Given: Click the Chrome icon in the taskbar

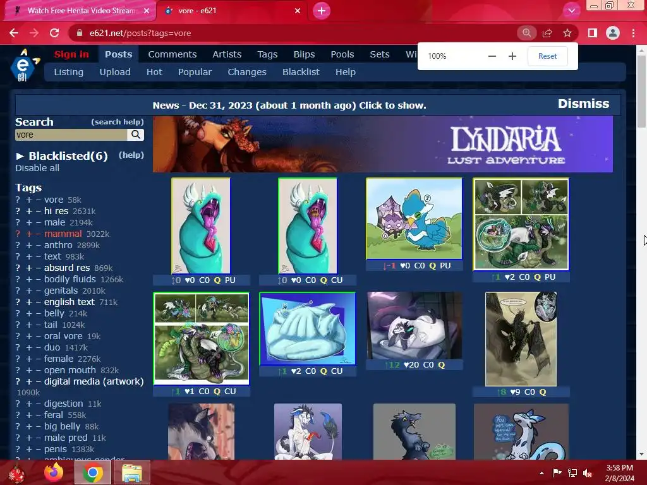Looking at the screenshot, I should [93, 472].
